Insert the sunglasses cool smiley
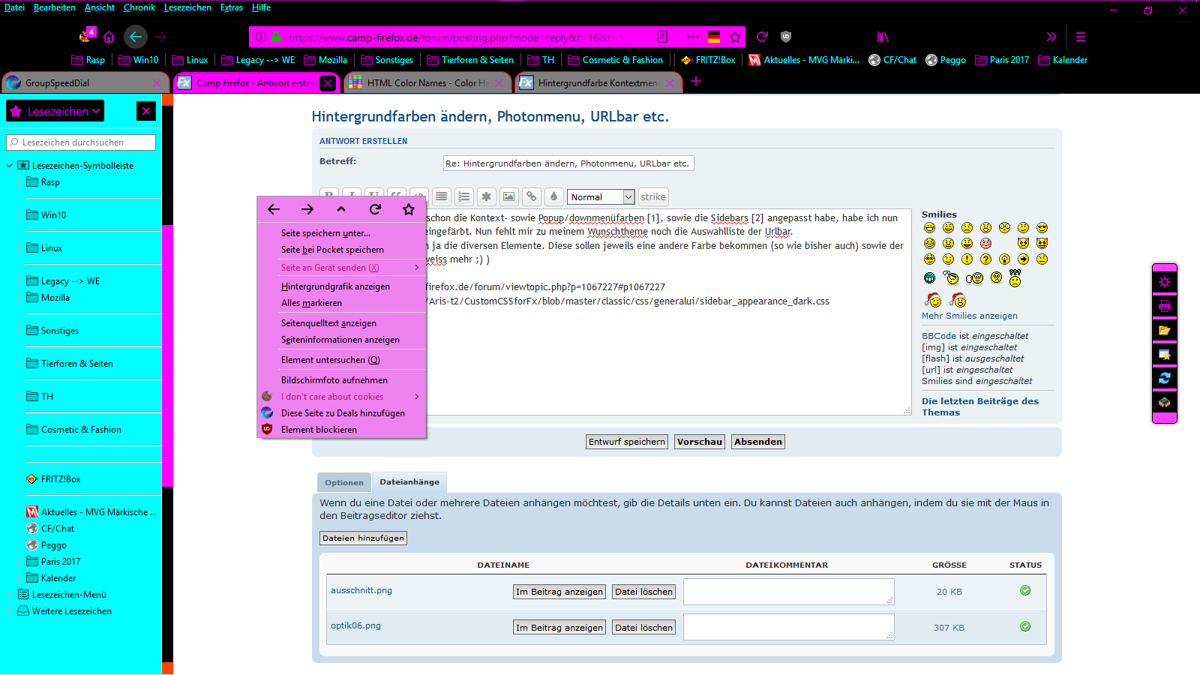Viewport: 1200px width, 675px height. click(x=1042, y=227)
